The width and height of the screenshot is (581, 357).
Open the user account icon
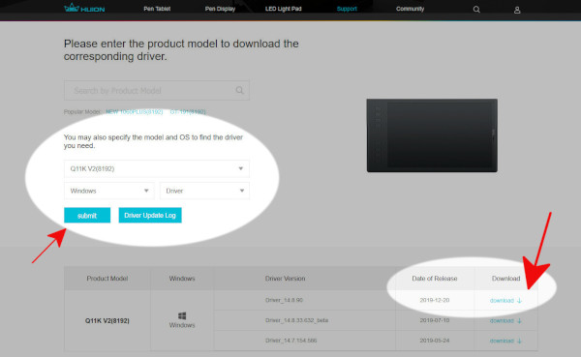click(x=517, y=10)
